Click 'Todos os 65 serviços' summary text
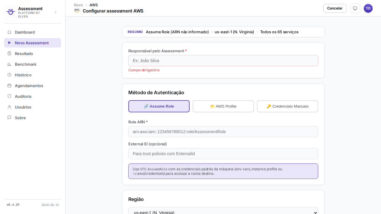This screenshot has width=381, height=214. point(279,32)
